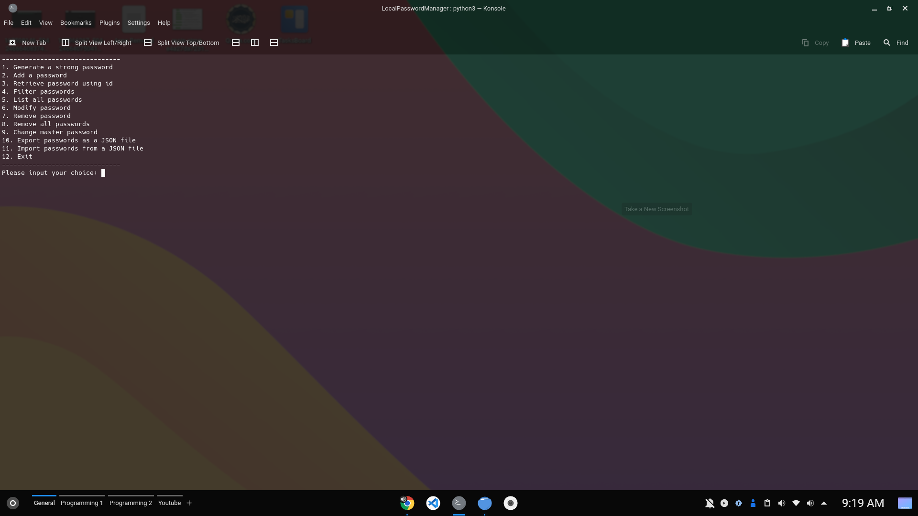Expand hidden system tray icons arrow
The height and width of the screenshot is (516, 918).
pyautogui.click(x=824, y=503)
